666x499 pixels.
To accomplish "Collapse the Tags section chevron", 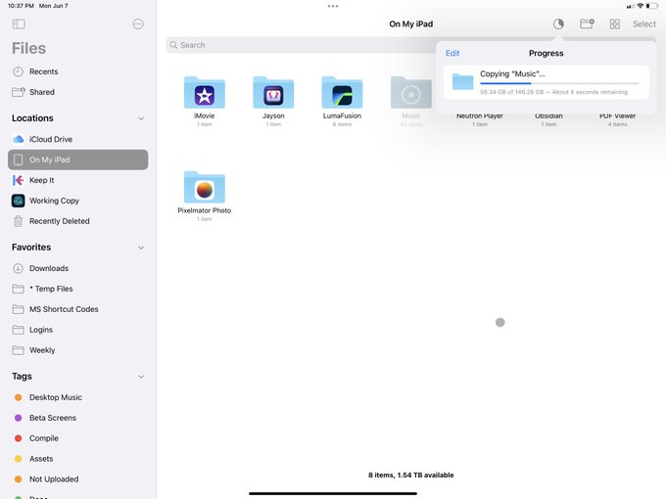I will point(141,377).
